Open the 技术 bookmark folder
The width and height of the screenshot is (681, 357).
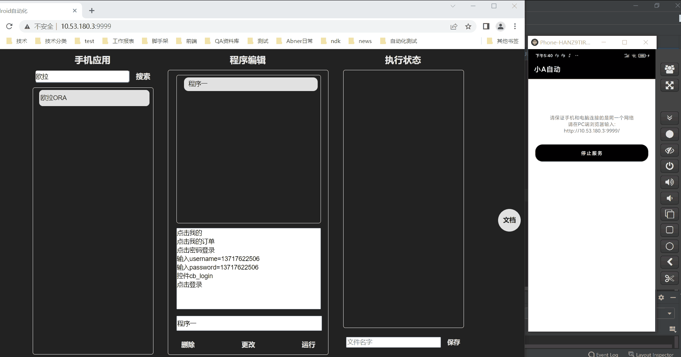coord(17,41)
